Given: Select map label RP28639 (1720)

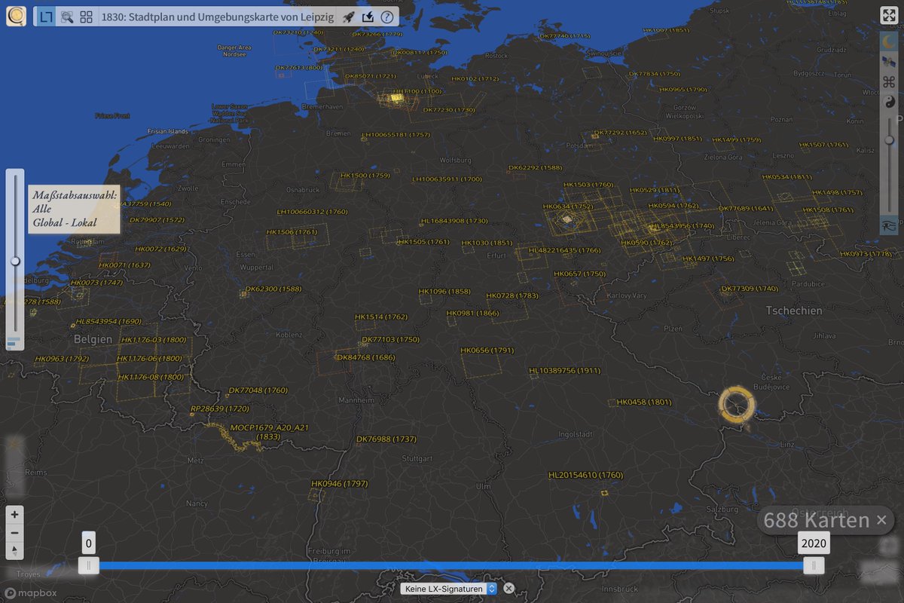Looking at the screenshot, I should click(220, 408).
